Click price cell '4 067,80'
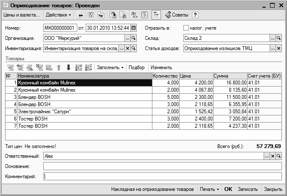 pyautogui.click(x=196, y=90)
